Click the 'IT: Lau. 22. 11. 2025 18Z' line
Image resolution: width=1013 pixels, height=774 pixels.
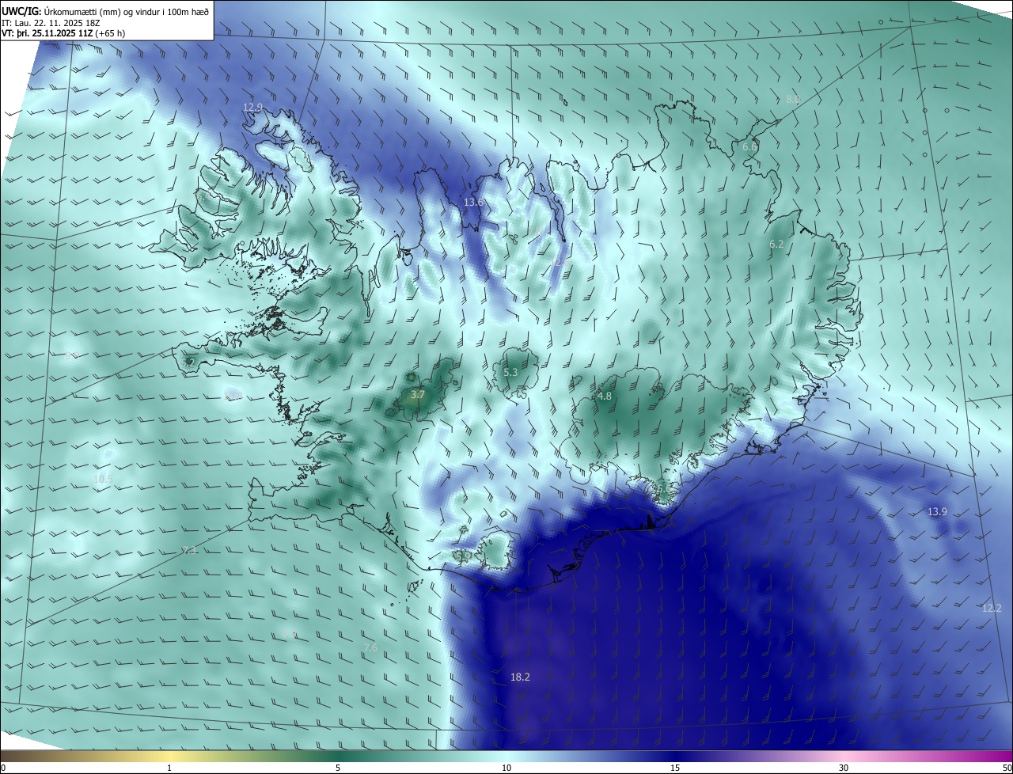coord(51,22)
